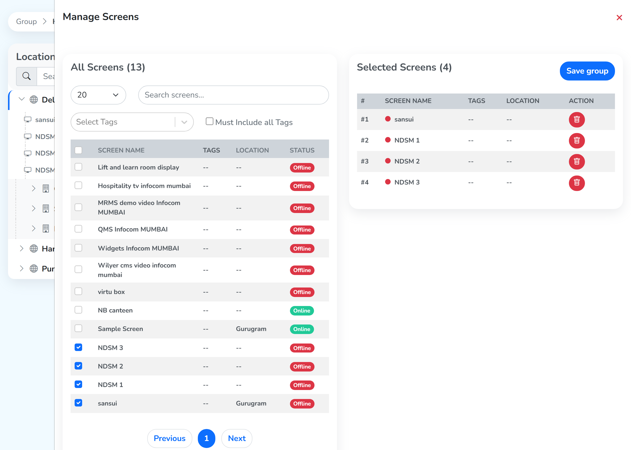
Task: Remove NDSM 3 using trash icon
Action: 577,183
